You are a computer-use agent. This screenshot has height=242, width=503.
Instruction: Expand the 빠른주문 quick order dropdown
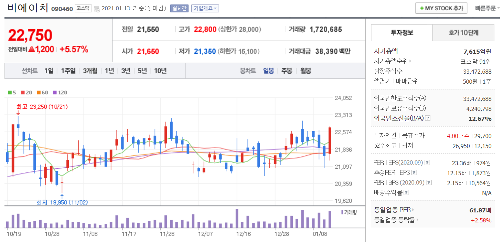point(487,8)
